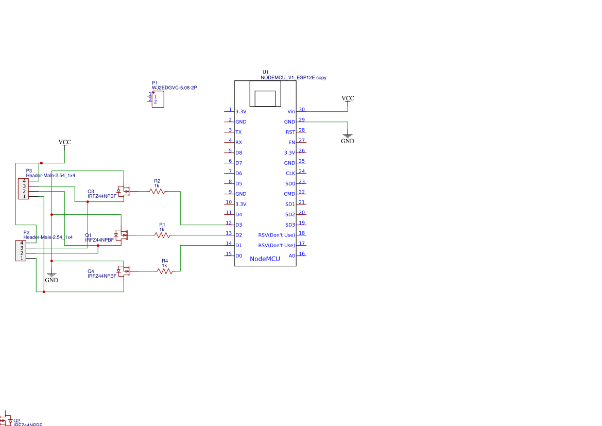Click the D6 pin label

[x=239, y=174]
